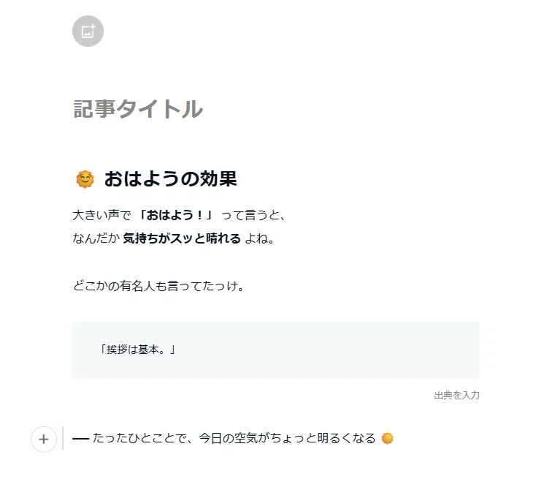547x479 pixels.
Task: Place cursor in おはようの効果 heading
Action: [171, 179]
